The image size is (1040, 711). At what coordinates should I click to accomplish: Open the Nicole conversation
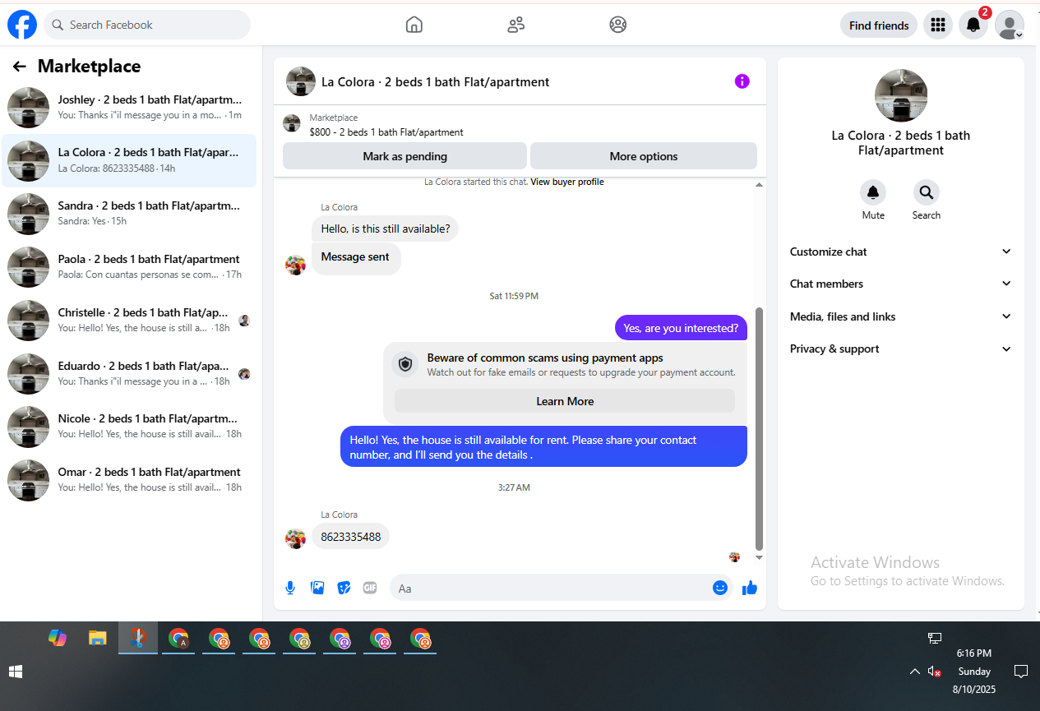pos(129,427)
